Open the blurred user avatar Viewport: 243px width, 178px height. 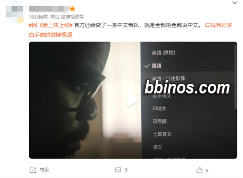coord(15,14)
